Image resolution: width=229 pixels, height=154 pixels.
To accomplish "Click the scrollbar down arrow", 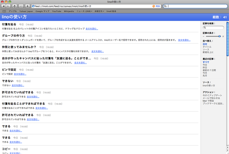I will [x=227, y=150].
